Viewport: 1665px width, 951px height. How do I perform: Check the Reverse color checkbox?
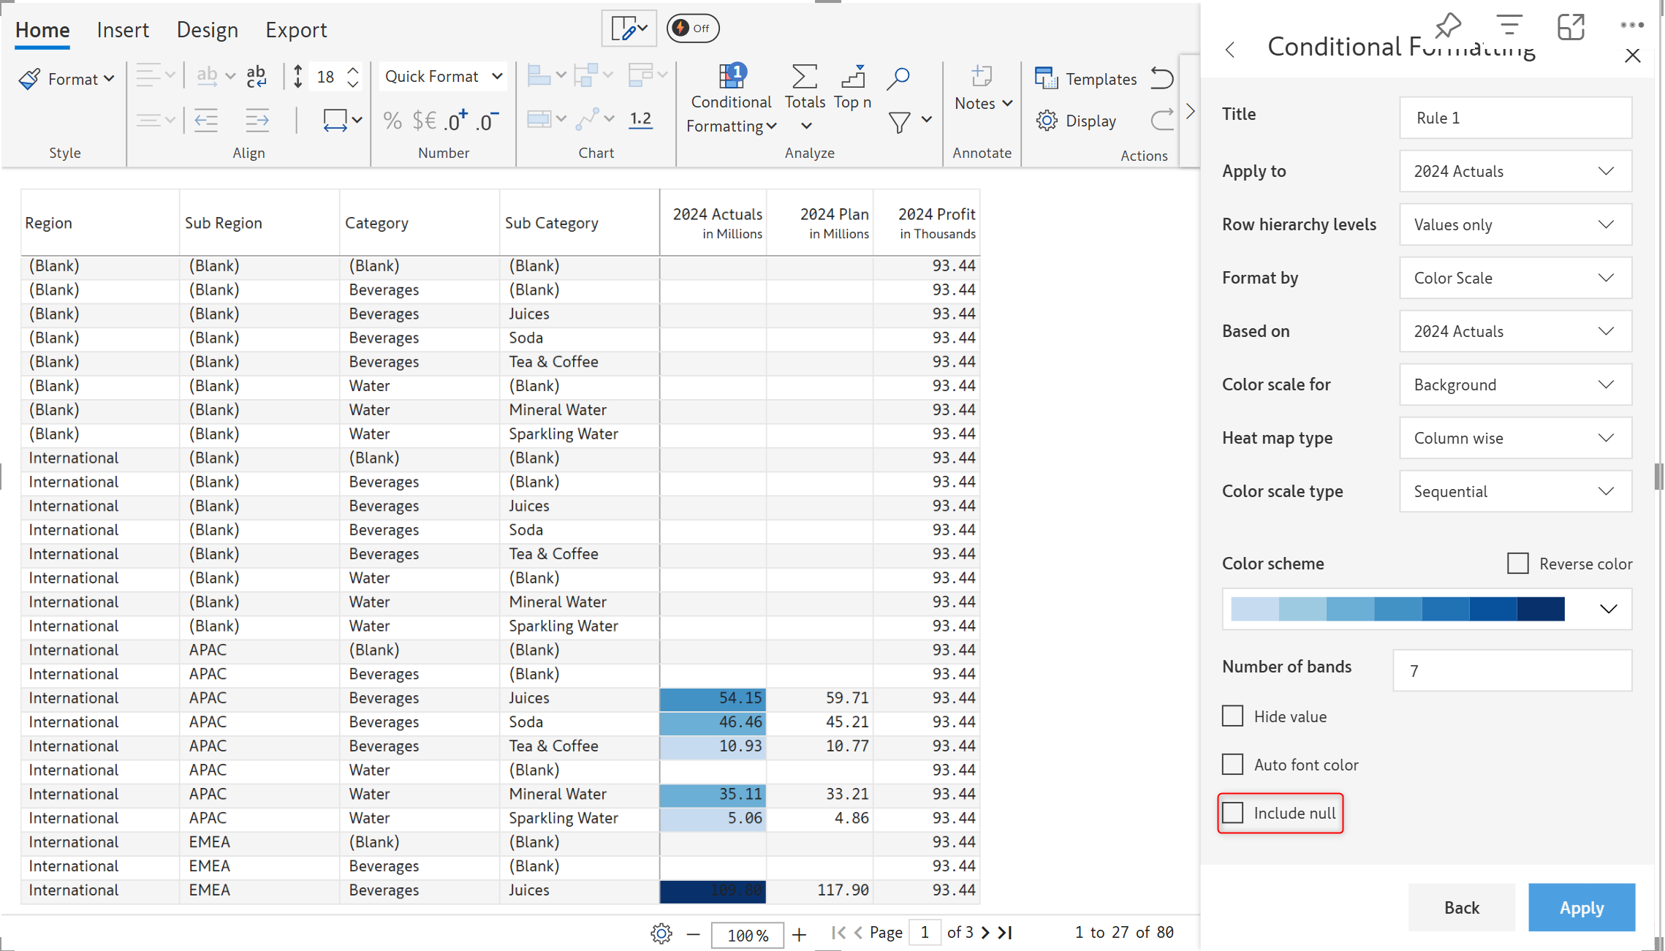click(1517, 564)
